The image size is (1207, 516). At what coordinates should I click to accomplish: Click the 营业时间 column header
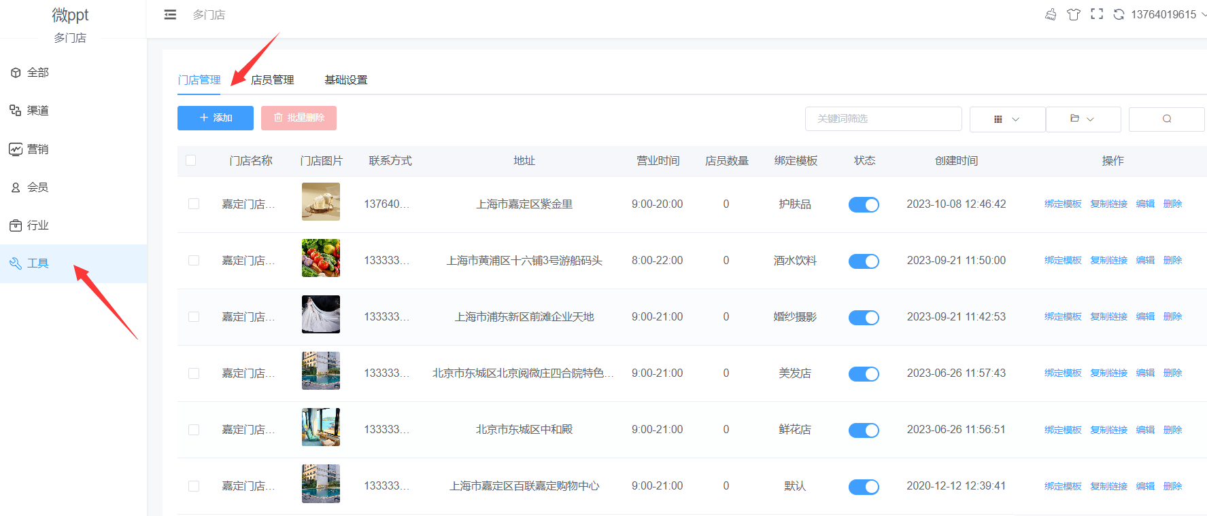[658, 161]
